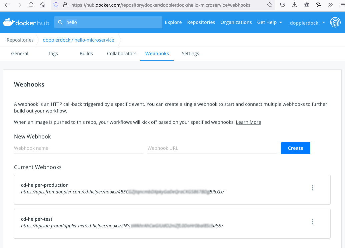Image resolution: width=345 pixels, height=248 pixels.
Task: Focus the Webhook URL field
Action: point(212,148)
